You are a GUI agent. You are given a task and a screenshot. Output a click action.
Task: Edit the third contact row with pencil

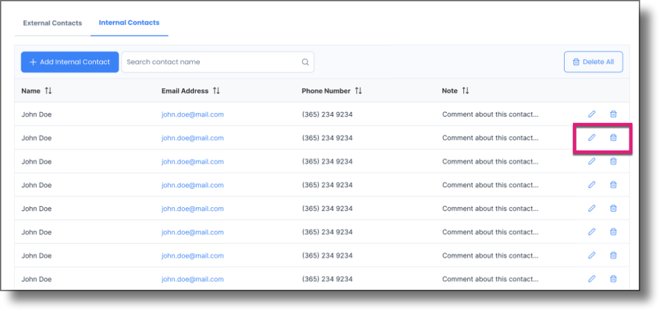tap(592, 161)
